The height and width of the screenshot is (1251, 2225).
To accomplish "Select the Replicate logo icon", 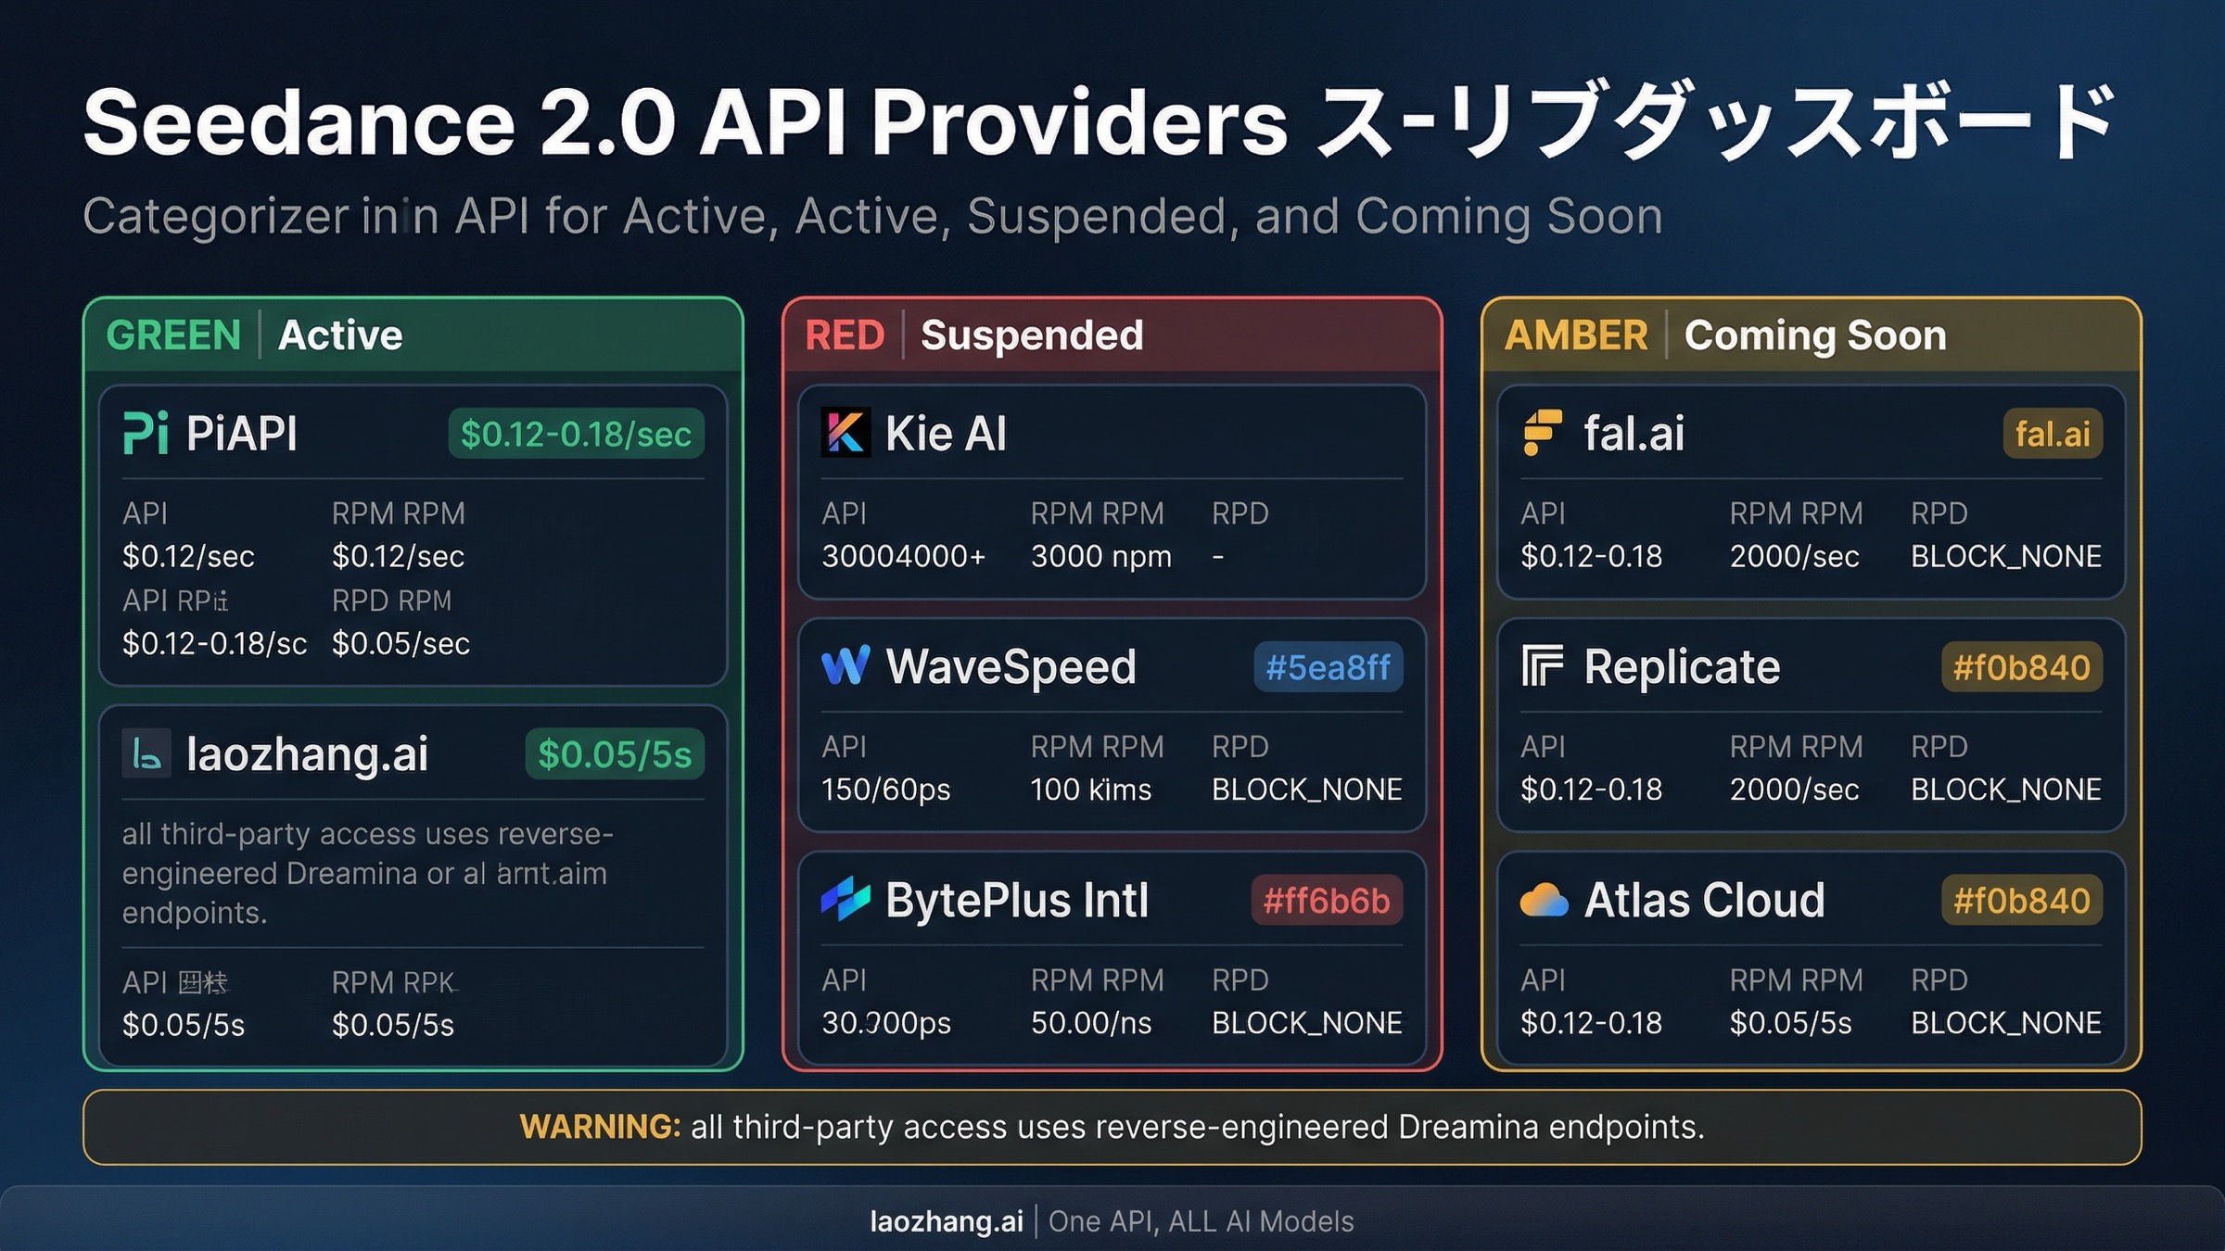I will pyautogui.click(x=1543, y=666).
